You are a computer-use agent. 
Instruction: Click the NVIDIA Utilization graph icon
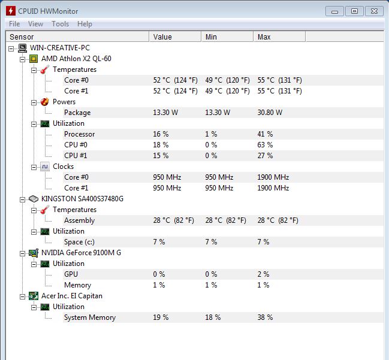[45, 264]
